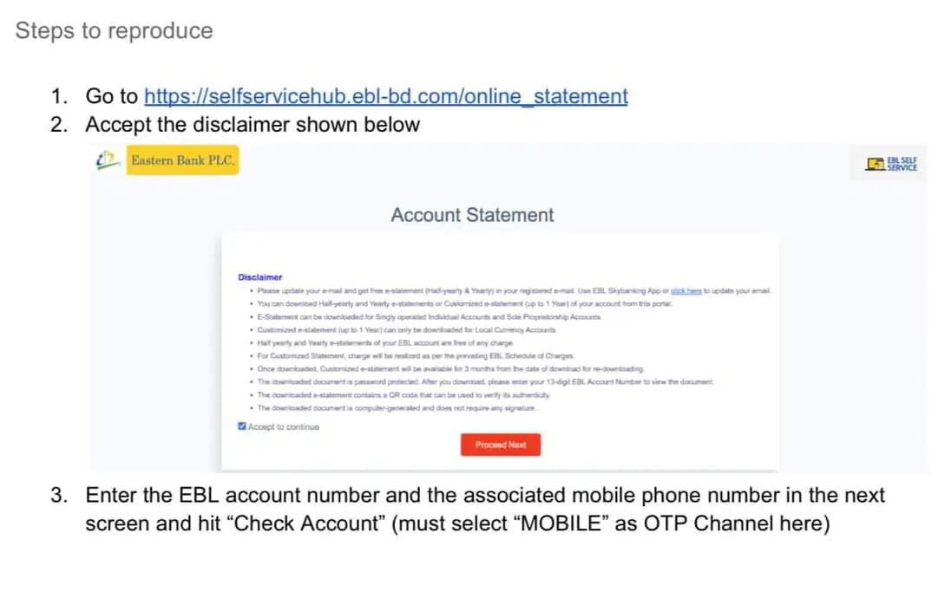Click the computer-generated signature disclaimer bullet
Viewport: 938px width, 598px height.
click(397, 408)
